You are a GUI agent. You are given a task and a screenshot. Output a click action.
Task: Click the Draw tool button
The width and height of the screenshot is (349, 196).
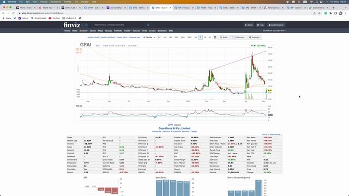tap(224, 38)
